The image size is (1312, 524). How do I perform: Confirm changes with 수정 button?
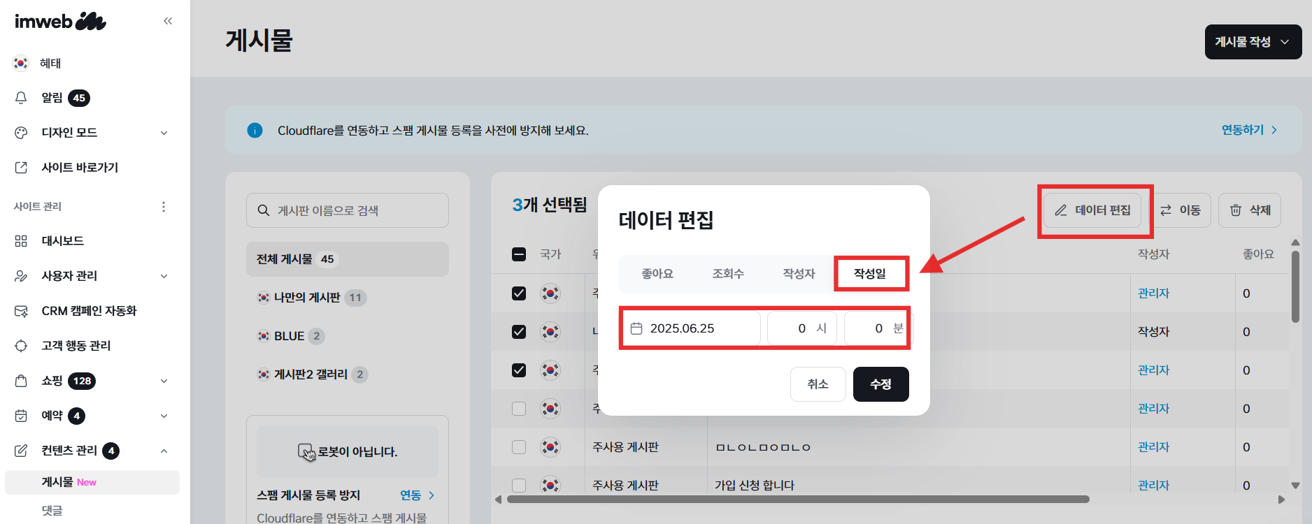[881, 384]
